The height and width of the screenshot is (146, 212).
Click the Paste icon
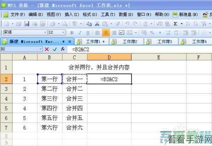[x=105, y=24]
